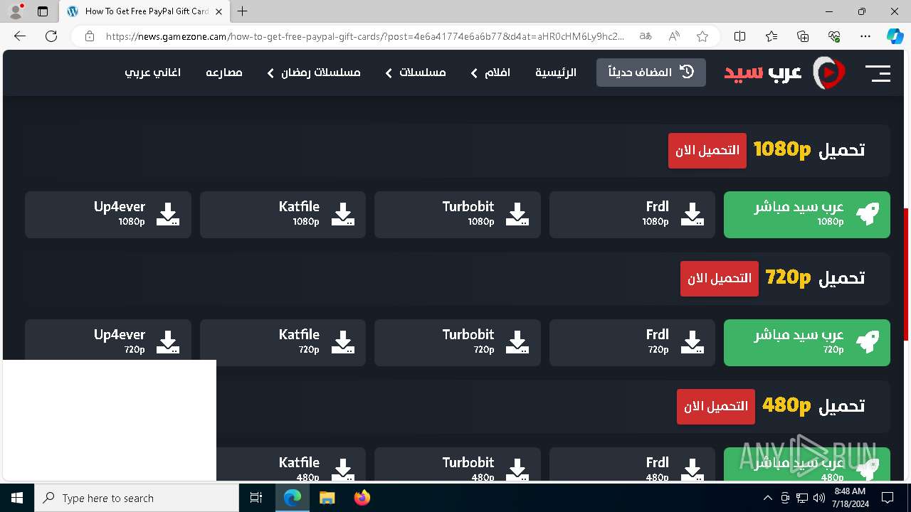Click the taskbar search box

point(137,498)
